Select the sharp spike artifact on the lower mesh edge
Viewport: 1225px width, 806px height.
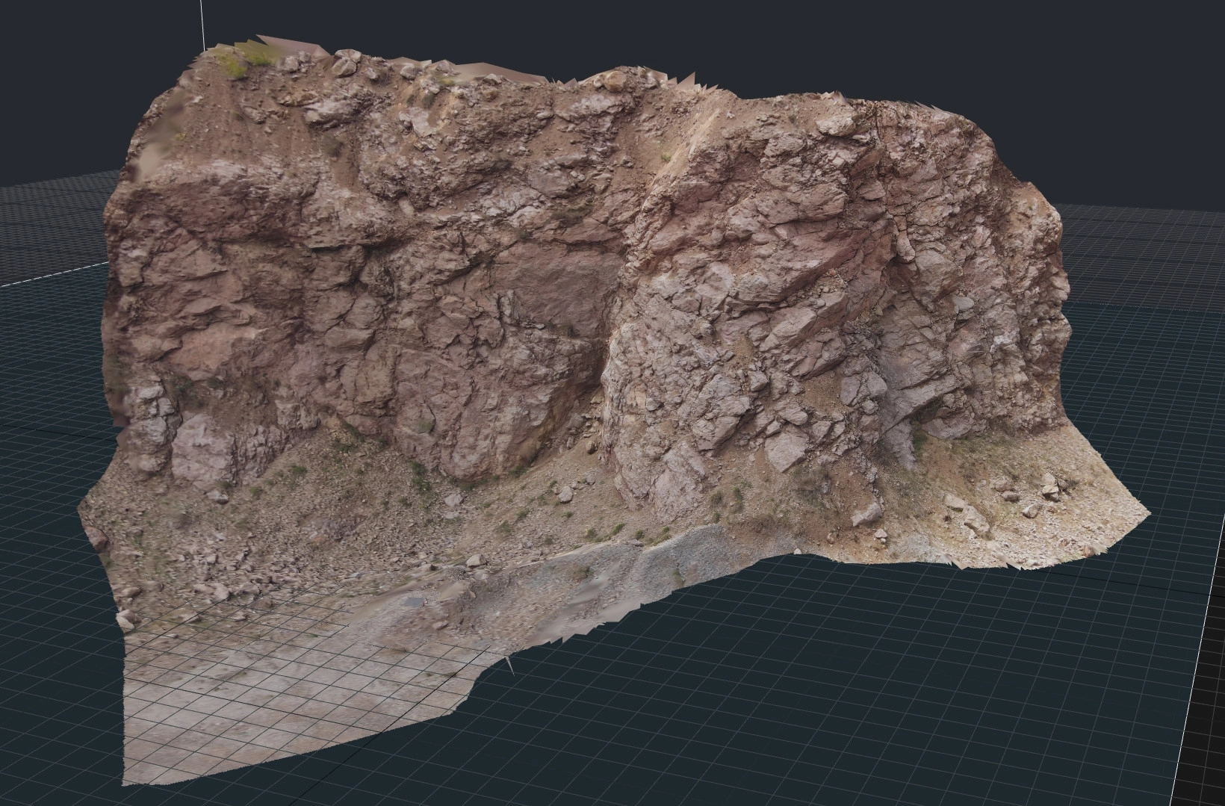(509, 664)
